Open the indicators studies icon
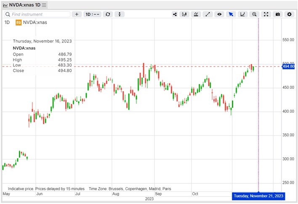The image size is (298, 204). 196,14
